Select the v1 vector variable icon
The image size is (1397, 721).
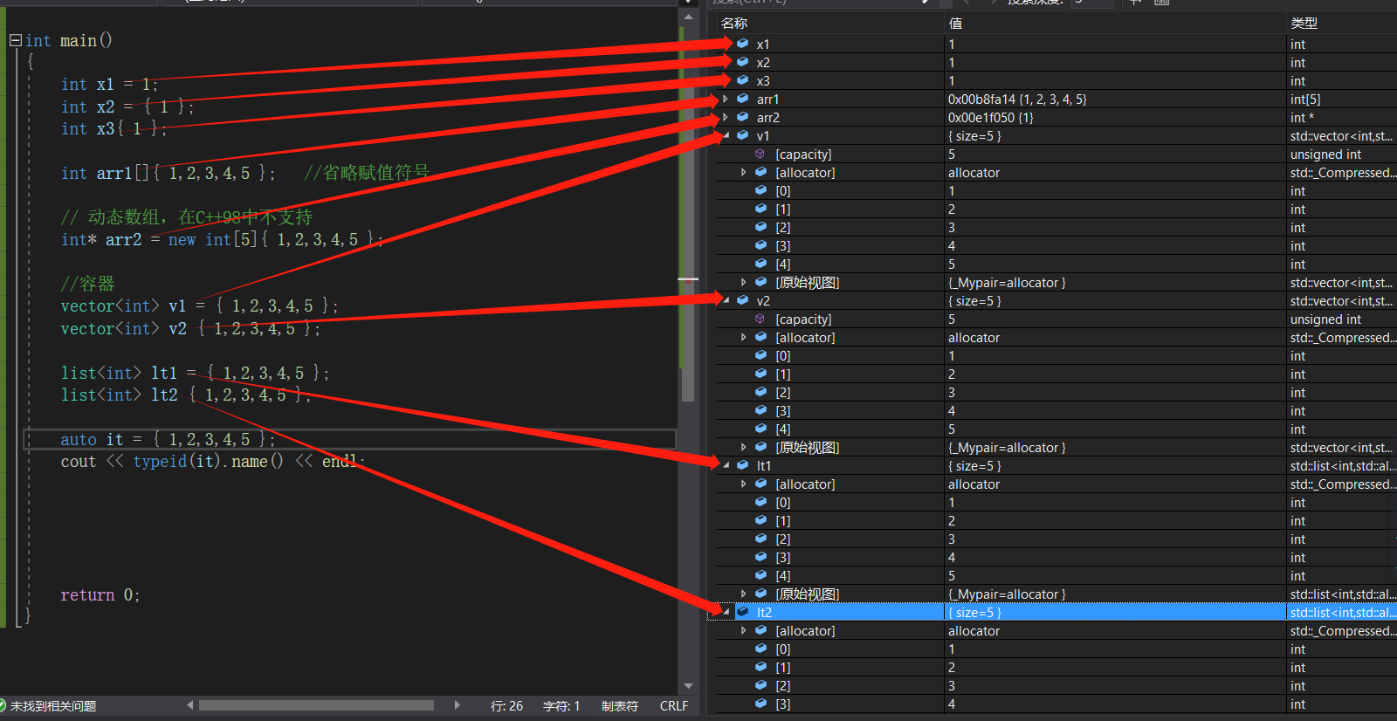pos(743,135)
